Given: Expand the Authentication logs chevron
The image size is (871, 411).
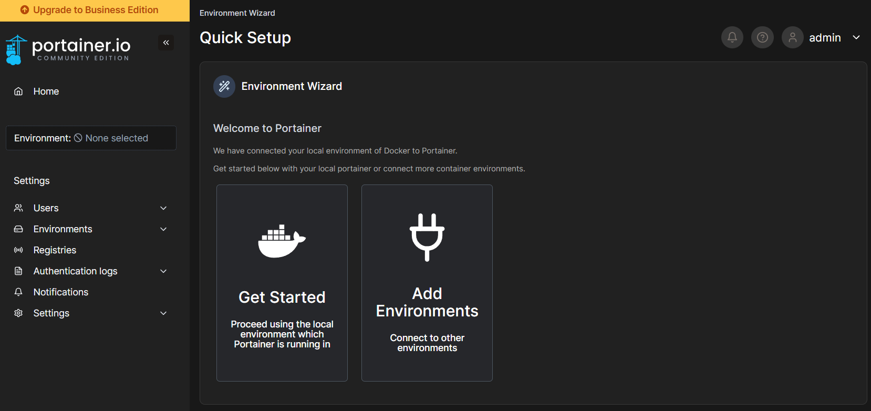Looking at the screenshot, I should pyautogui.click(x=163, y=271).
